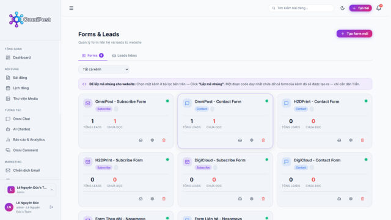Delete the DigiCloud - Contact Form

coord(362,199)
